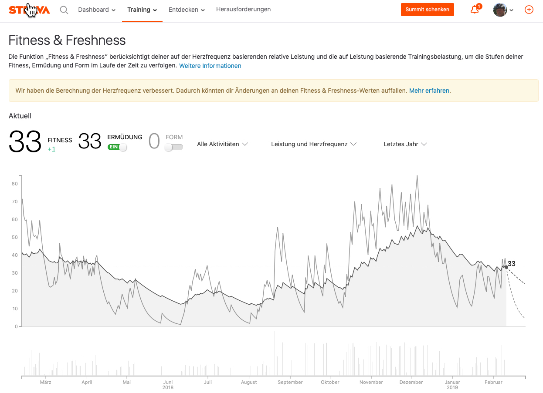The width and height of the screenshot is (543, 393).
Task: Expand the Dashboard menu
Action: click(96, 9)
